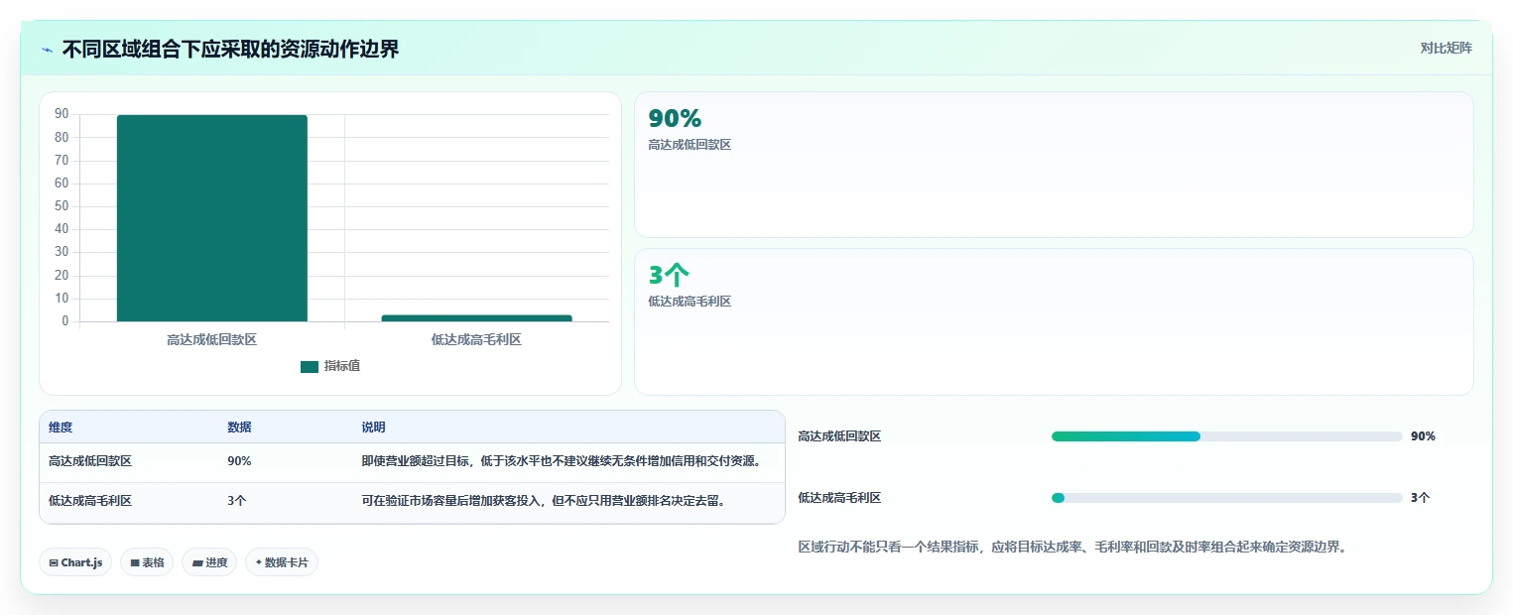1513x615 pixels.
Task: Click the 对比矩阵 label in the header
Action: point(1446,48)
